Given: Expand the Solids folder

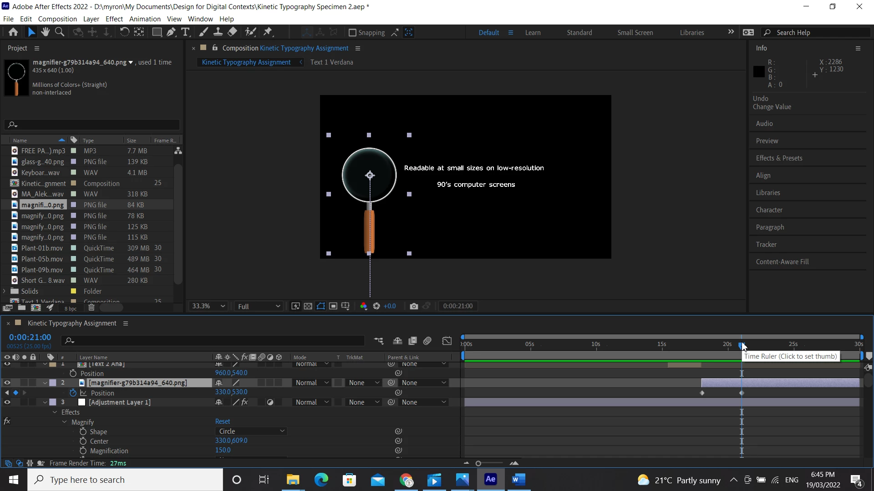Looking at the screenshot, I should 5,291.
